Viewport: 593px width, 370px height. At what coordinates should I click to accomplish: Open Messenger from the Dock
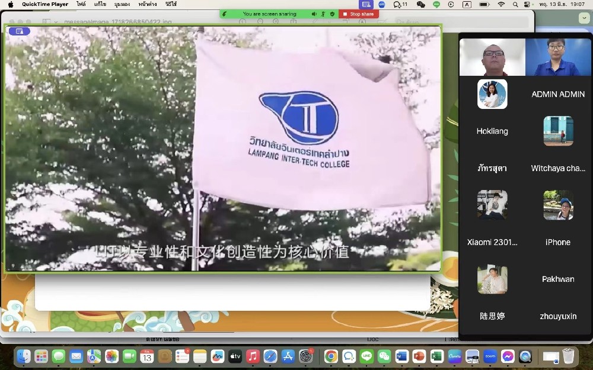tap(508, 356)
